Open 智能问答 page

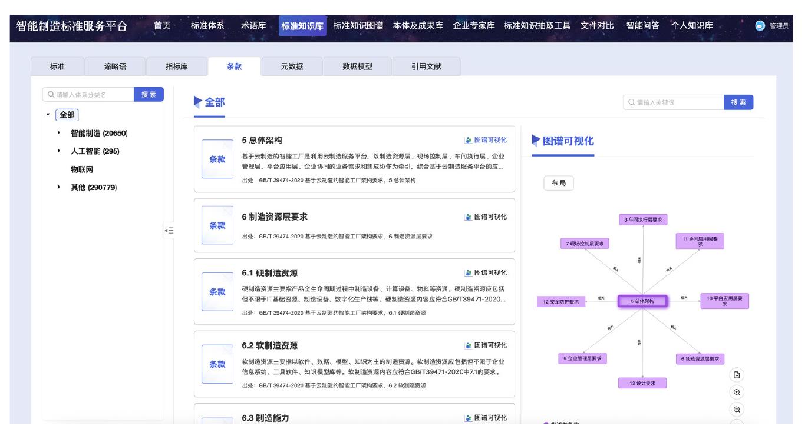click(643, 26)
